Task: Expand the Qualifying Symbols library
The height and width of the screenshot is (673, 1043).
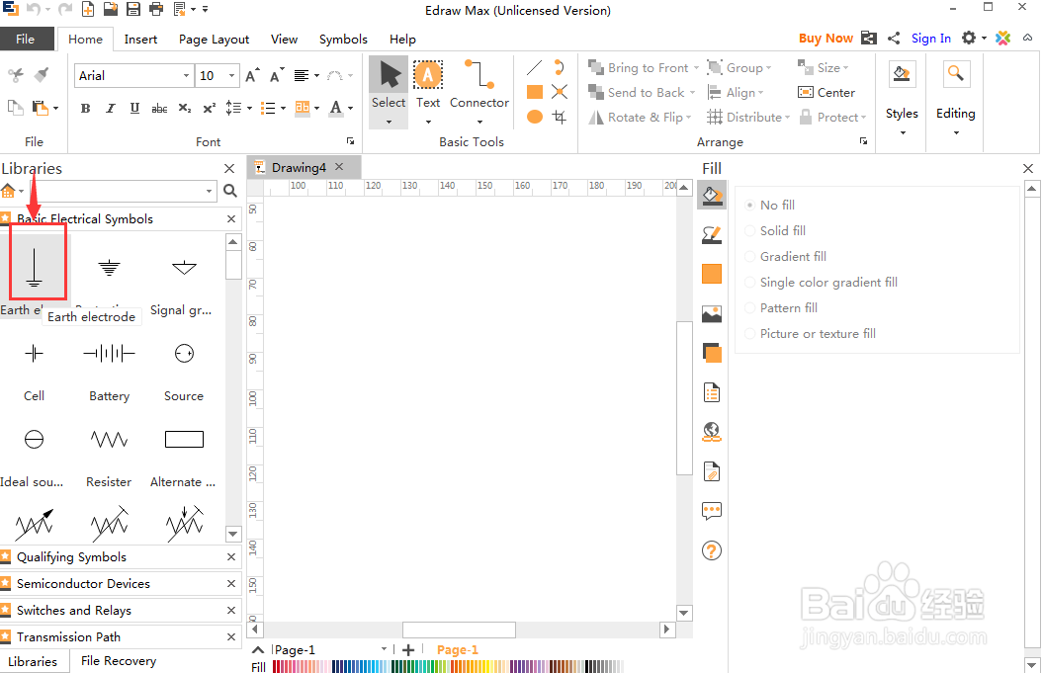Action: (x=71, y=557)
